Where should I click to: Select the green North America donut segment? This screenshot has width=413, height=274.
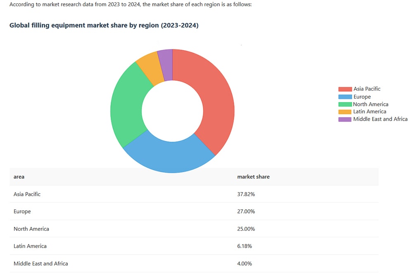128,105
